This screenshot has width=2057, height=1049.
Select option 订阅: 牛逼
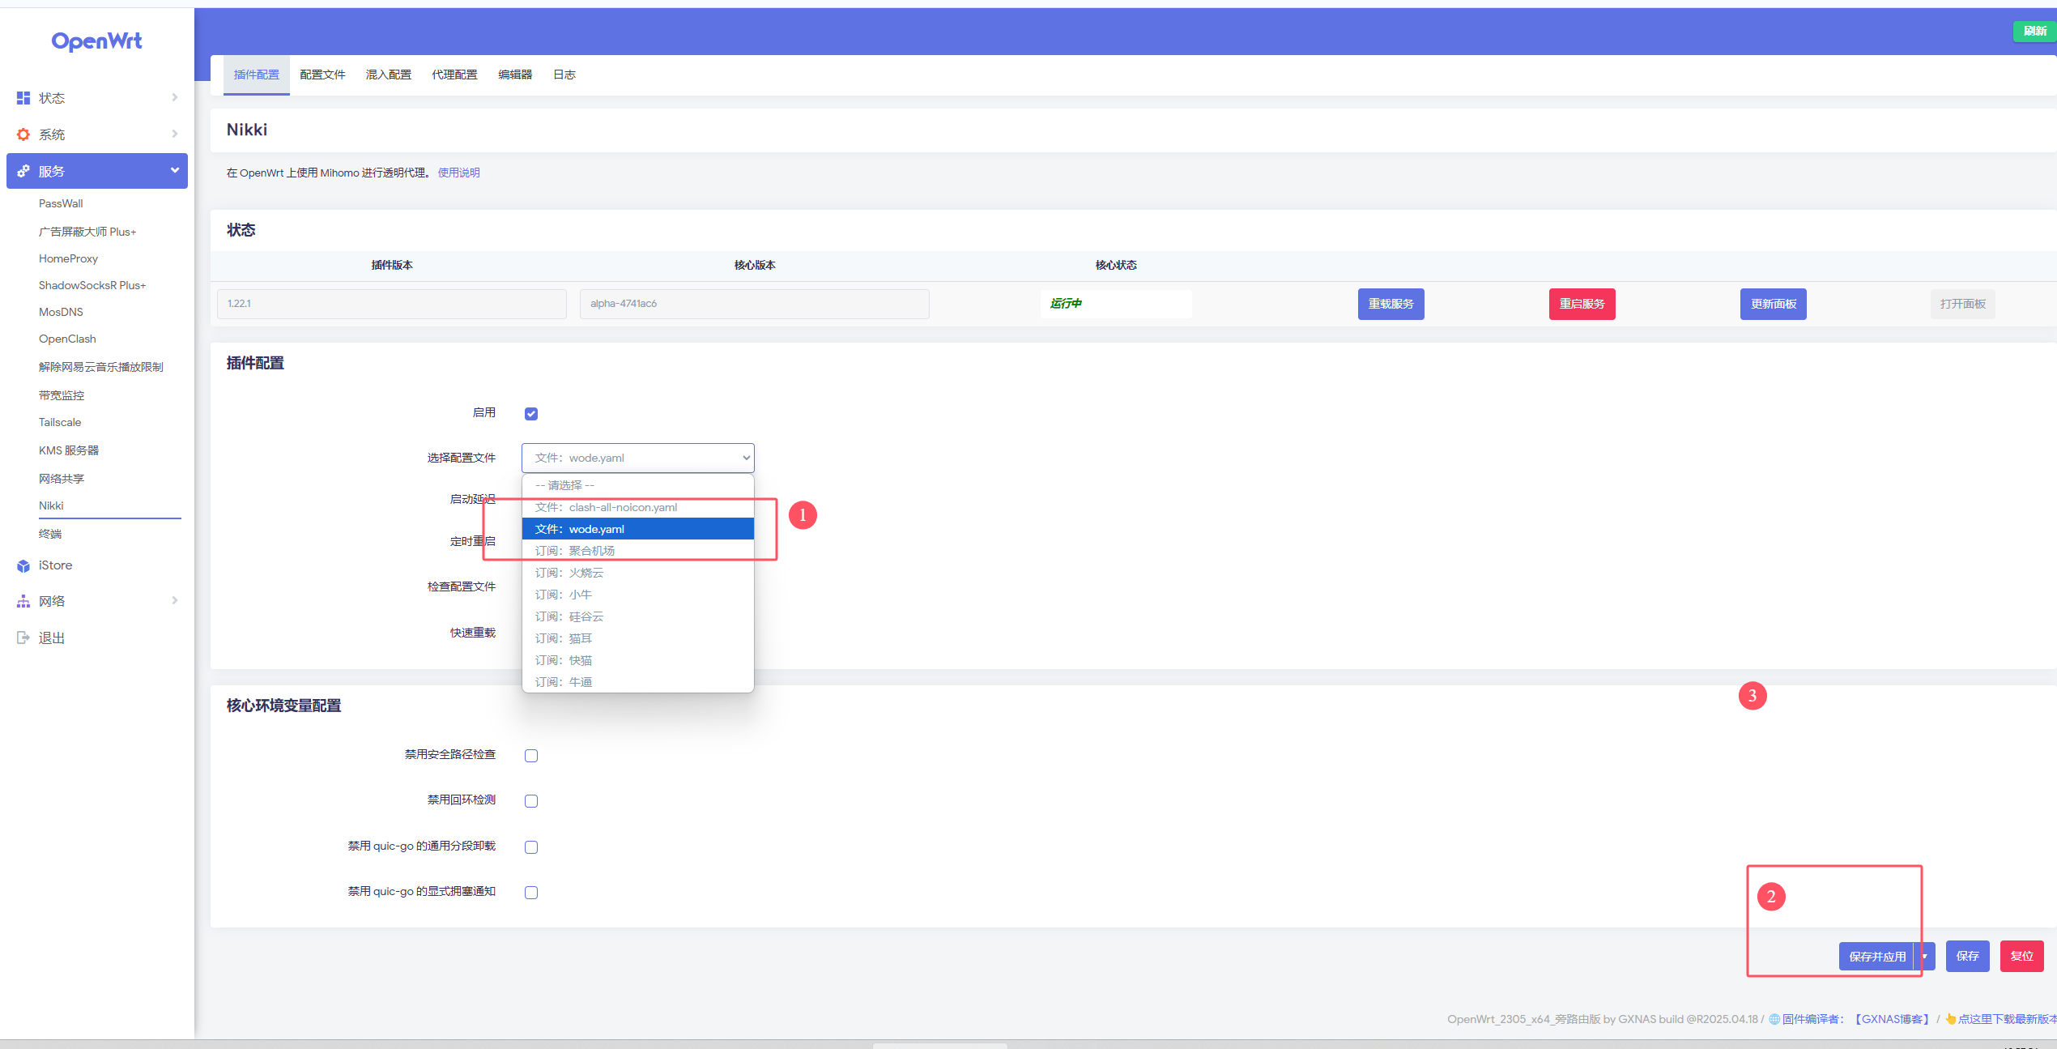(638, 682)
